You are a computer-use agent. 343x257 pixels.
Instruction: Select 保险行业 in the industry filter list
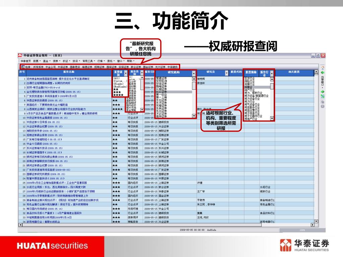click(250, 81)
